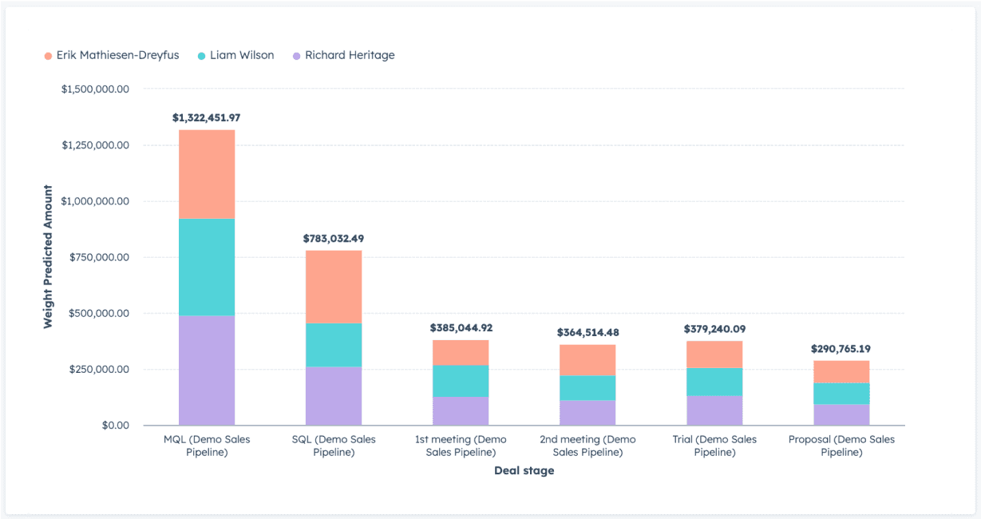Click the orange segment of the Proposal bar
This screenshot has width=981, height=519.
pos(841,371)
